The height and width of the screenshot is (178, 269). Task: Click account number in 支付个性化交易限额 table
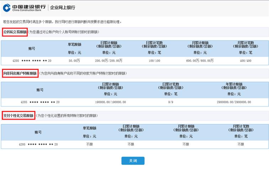[x=38, y=145]
